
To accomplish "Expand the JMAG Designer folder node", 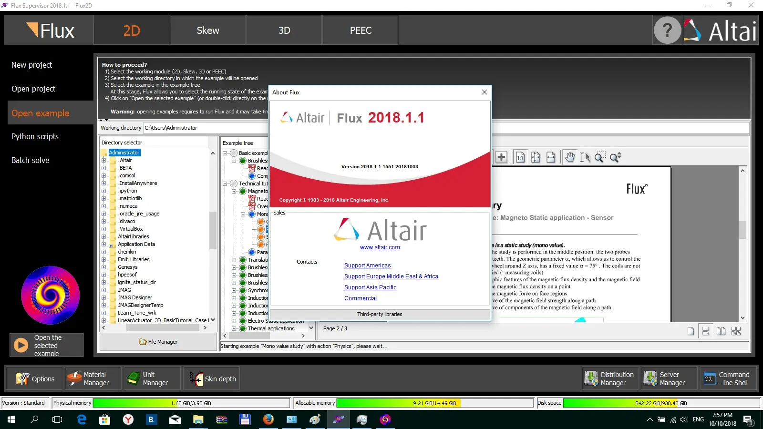I will [x=104, y=298].
